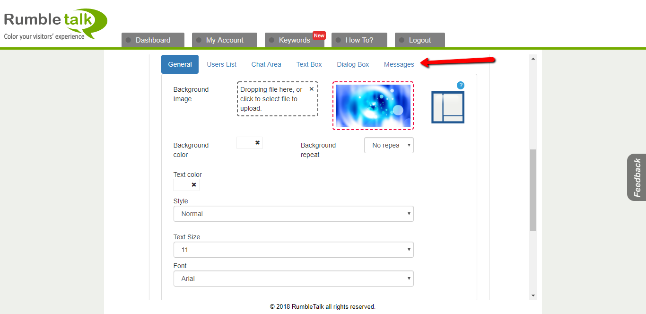646x314 pixels.
Task: Expand the Font dropdown showing Arial
Action: [x=293, y=279]
